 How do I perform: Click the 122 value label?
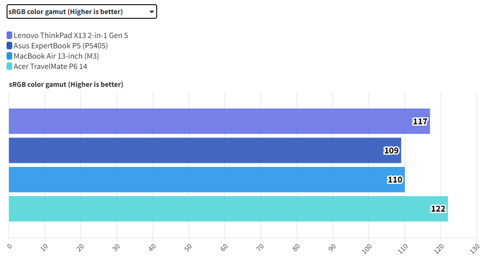[438, 209]
